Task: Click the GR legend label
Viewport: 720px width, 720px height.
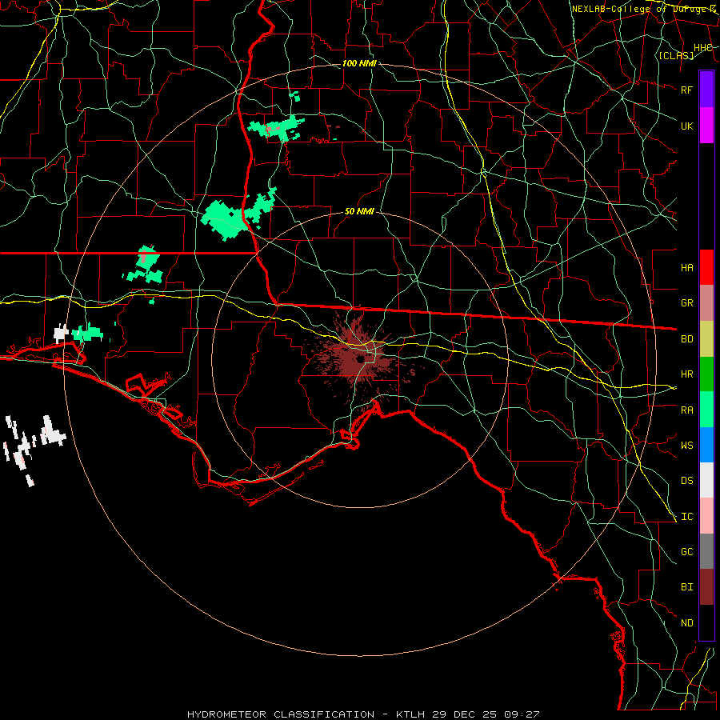Action: pos(686,303)
